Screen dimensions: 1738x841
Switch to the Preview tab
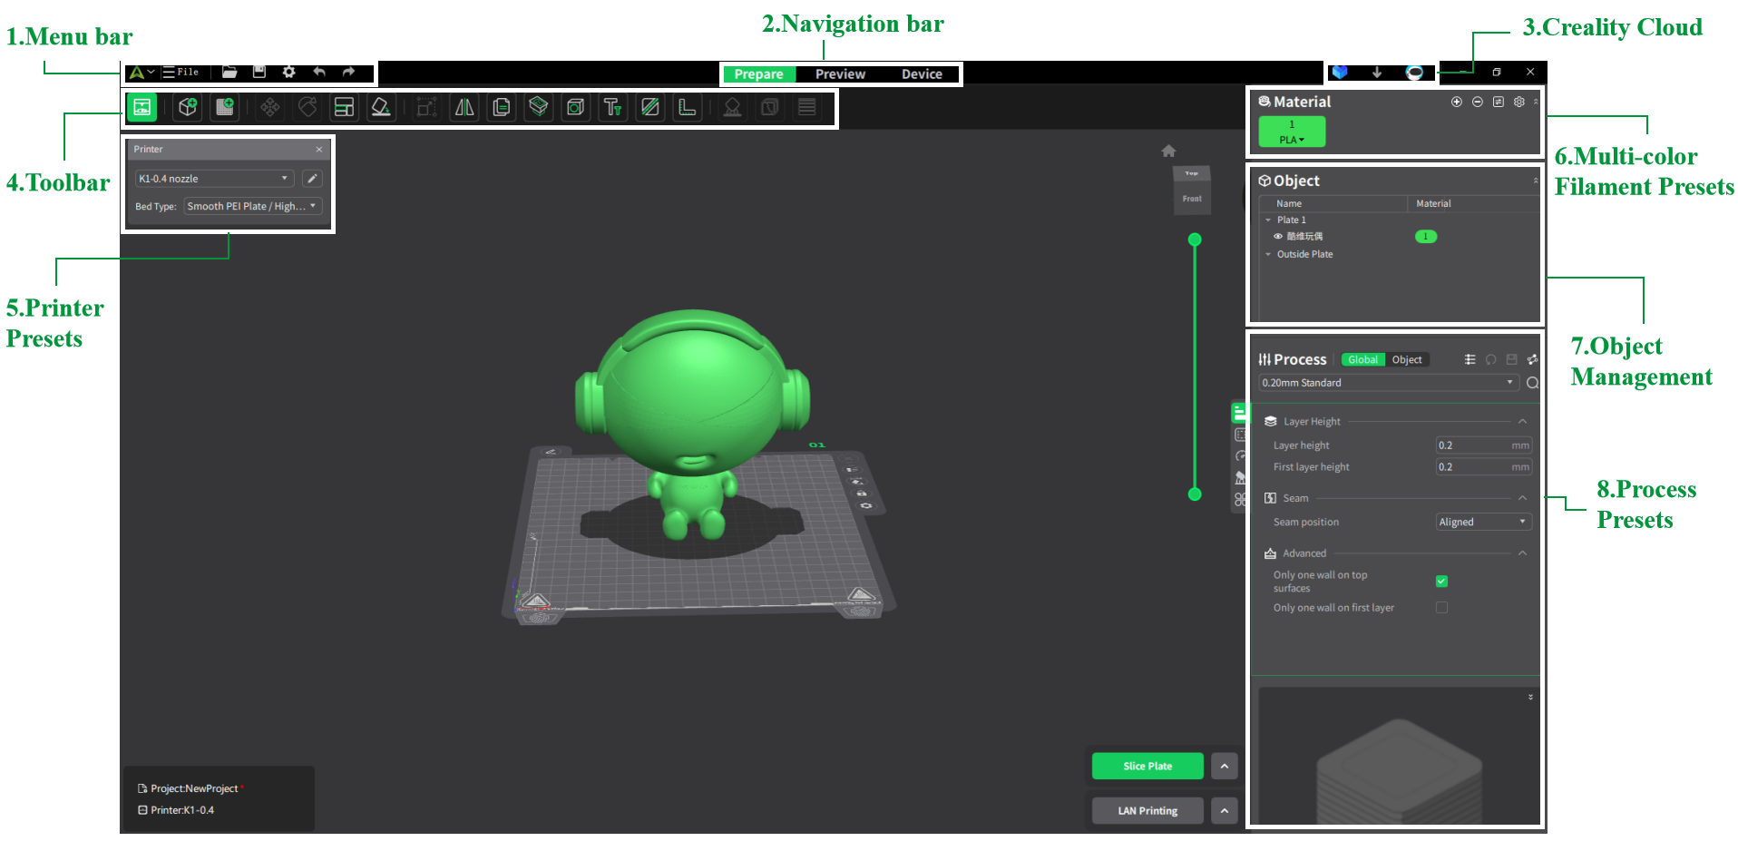point(839,73)
